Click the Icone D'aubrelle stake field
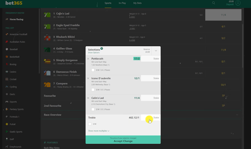The image size is (251, 149). click(151, 78)
